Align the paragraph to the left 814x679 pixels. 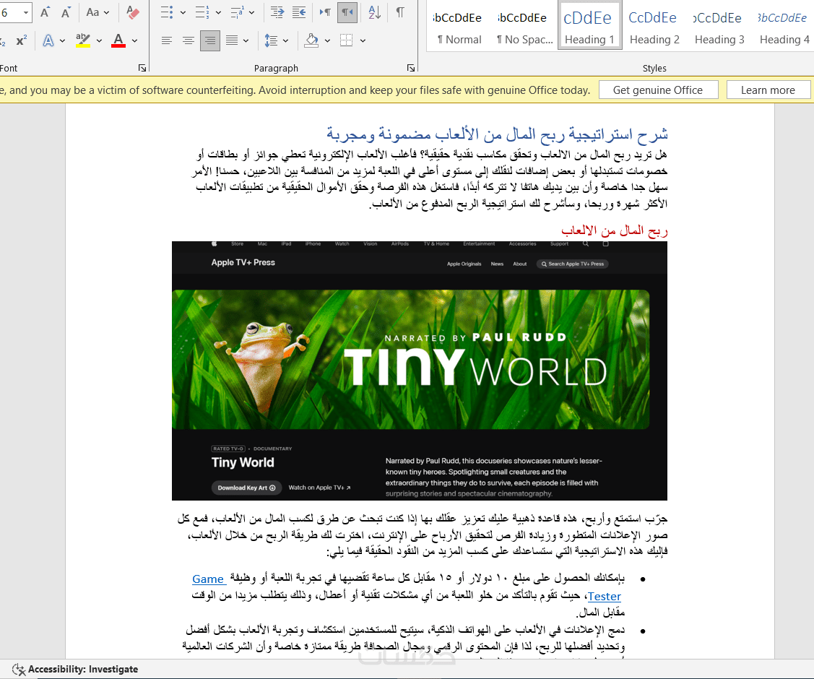click(167, 40)
